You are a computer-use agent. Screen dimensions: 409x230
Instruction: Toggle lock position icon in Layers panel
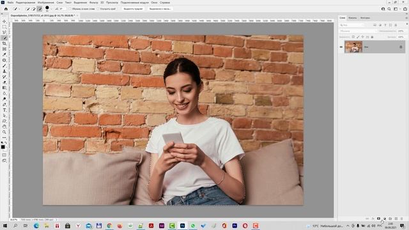pyautogui.click(x=362, y=37)
